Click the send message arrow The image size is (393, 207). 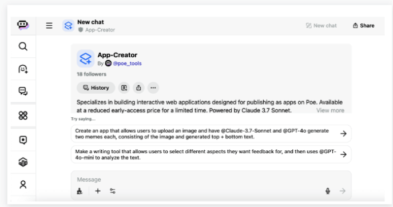[342, 191]
